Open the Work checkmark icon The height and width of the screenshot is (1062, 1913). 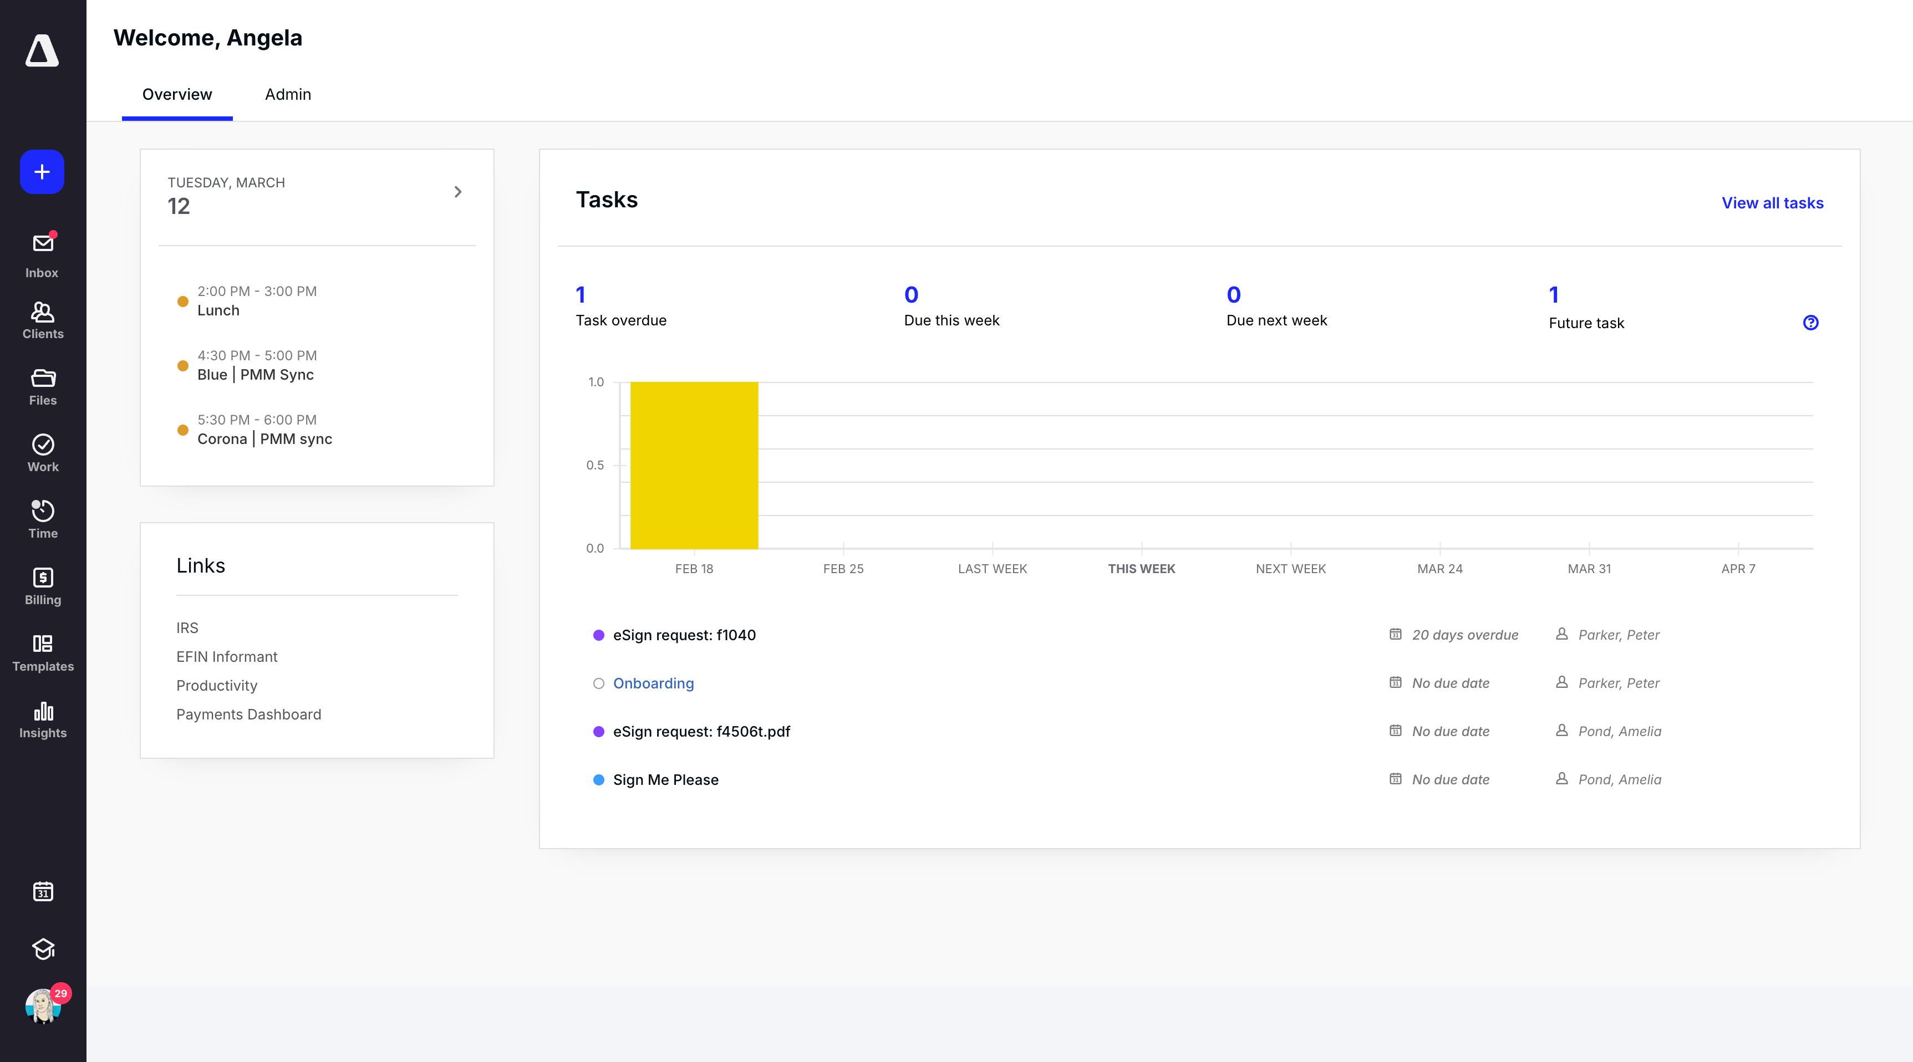[42, 453]
